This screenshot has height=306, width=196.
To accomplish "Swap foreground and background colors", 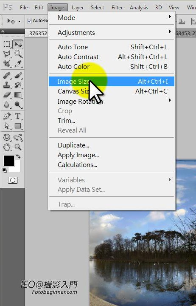I will pyautogui.click(x=18, y=156).
